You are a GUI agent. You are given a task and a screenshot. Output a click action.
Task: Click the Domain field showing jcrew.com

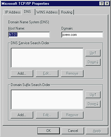pyautogui.click(x=82, y=35)
